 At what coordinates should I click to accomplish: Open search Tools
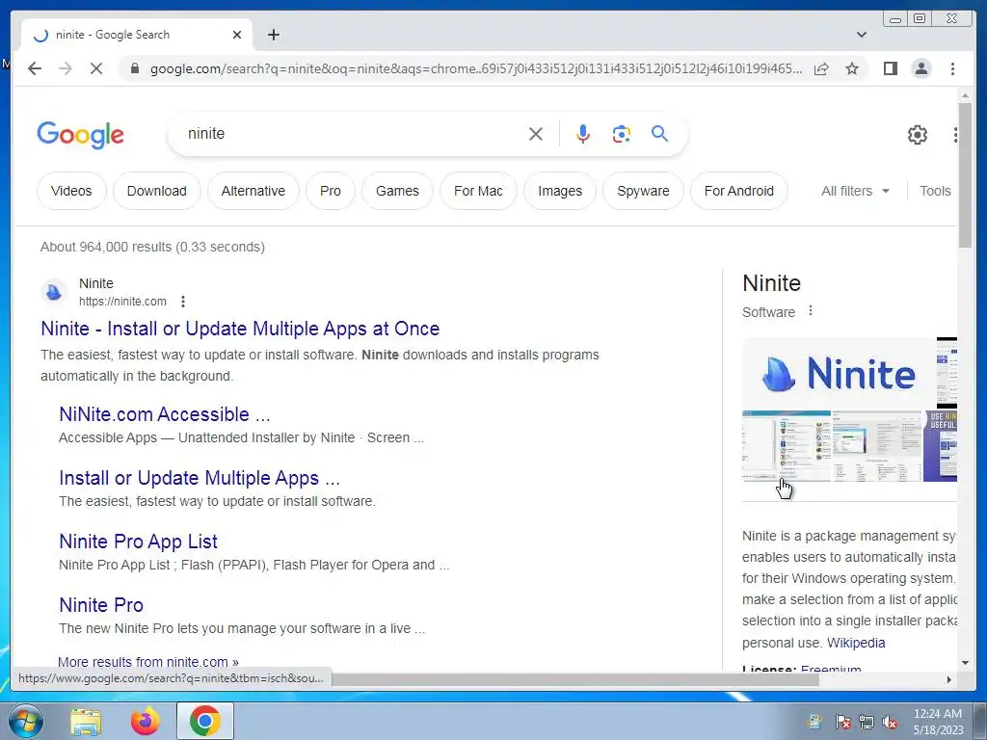[x=935, y=191]
